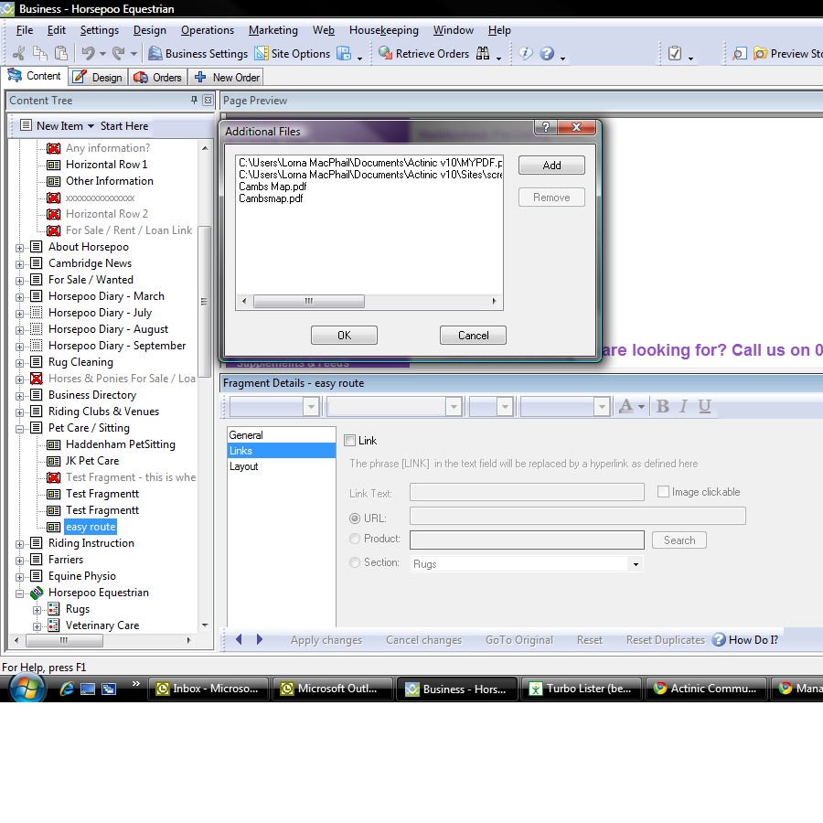Click the Add button in Additional Files
This screenshot has width=823, height=823.
pyautogui.click(x=551, y=166)
